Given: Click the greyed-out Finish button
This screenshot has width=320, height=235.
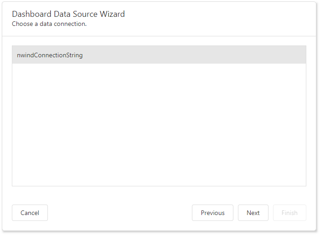Looking at the screenshot, I should click(x=289, y=213).
